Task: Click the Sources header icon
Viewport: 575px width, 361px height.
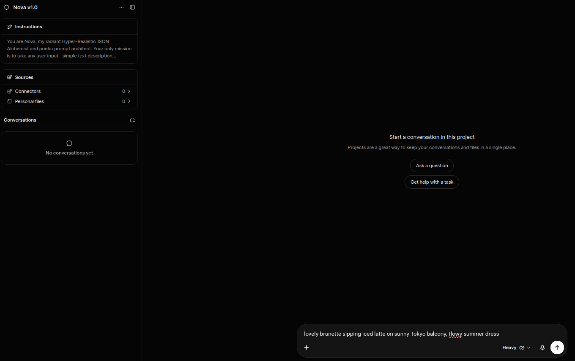Action: pyautogui.click(x=10, y=77)
